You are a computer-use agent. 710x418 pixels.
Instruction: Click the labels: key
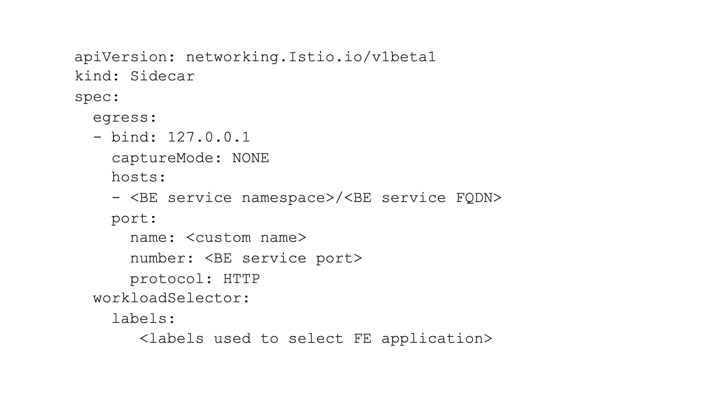coord(143,319)
